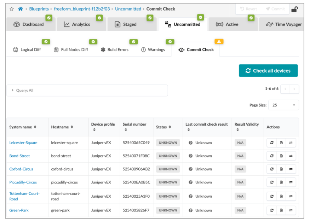Viewport: 310px width, 223px height.
Task: Click the home icon in breadcrumb
Action: tap(21, 9)
